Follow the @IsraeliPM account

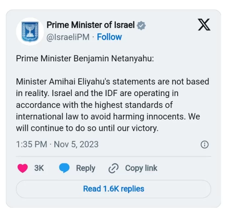point(109,37)
